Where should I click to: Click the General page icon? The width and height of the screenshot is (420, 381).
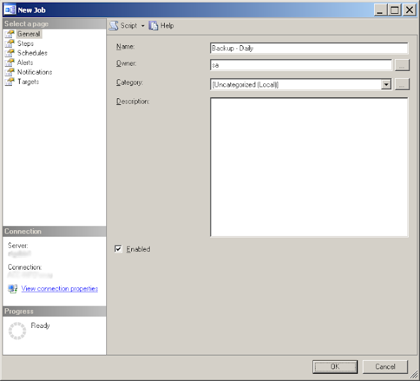coord(9,34)
